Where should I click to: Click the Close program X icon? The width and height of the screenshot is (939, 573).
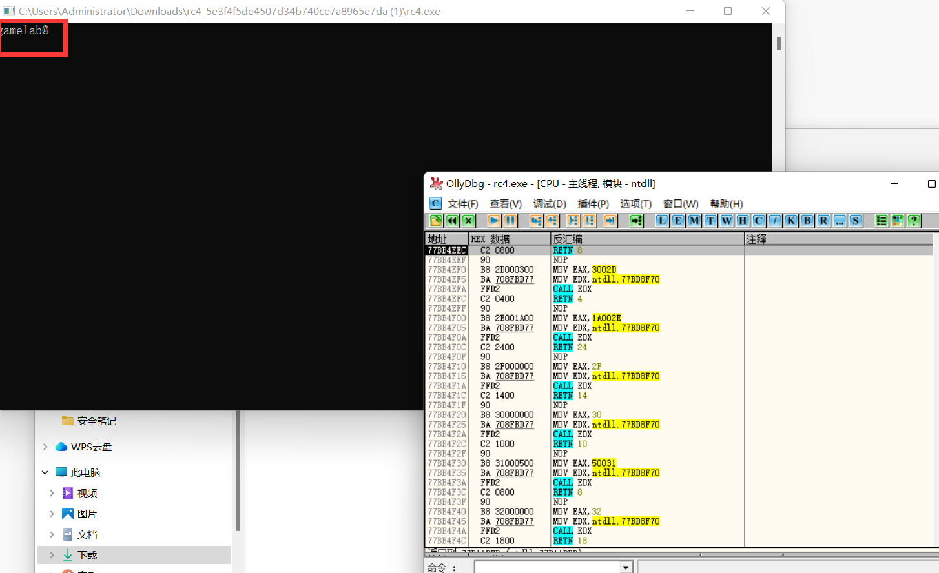469,221
